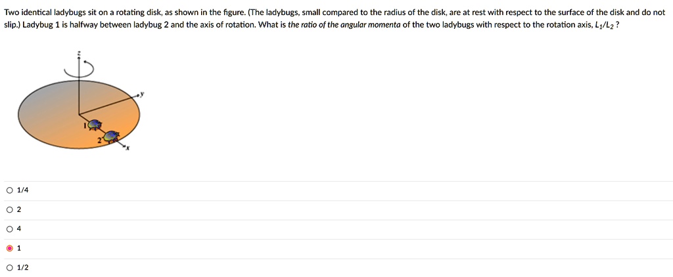Click the origin where the axes meet
This screenshot has width=673, height=277.
80,110
